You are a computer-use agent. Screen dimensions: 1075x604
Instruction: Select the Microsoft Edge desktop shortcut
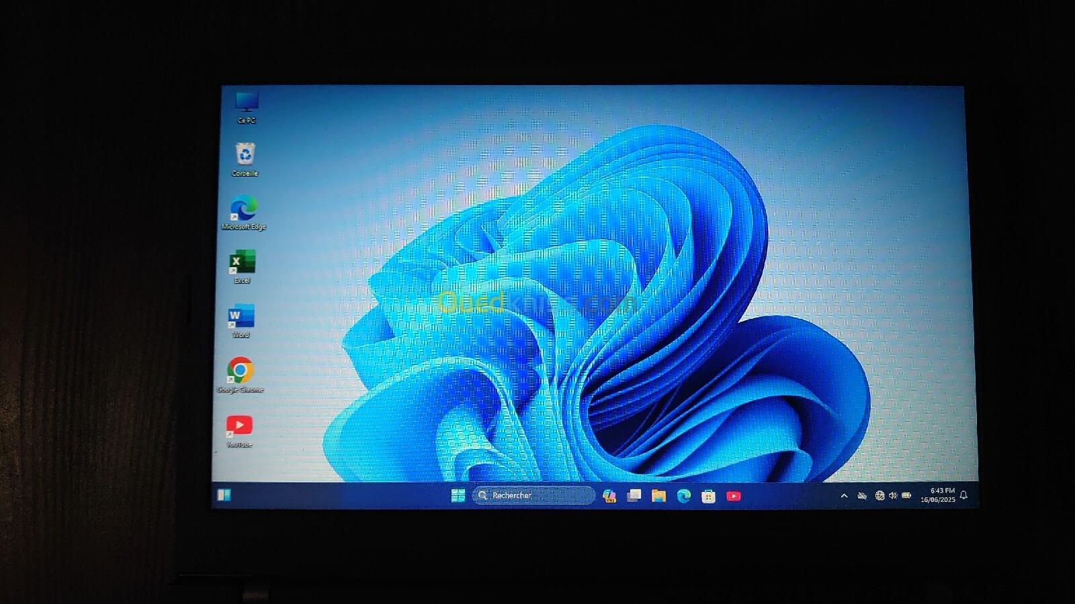point(243,209)
